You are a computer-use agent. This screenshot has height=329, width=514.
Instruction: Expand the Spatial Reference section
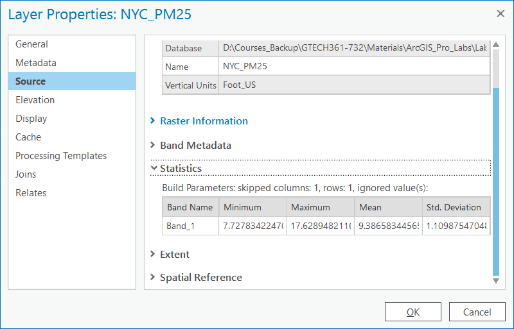pyautogui.click(x=200, y=278)
